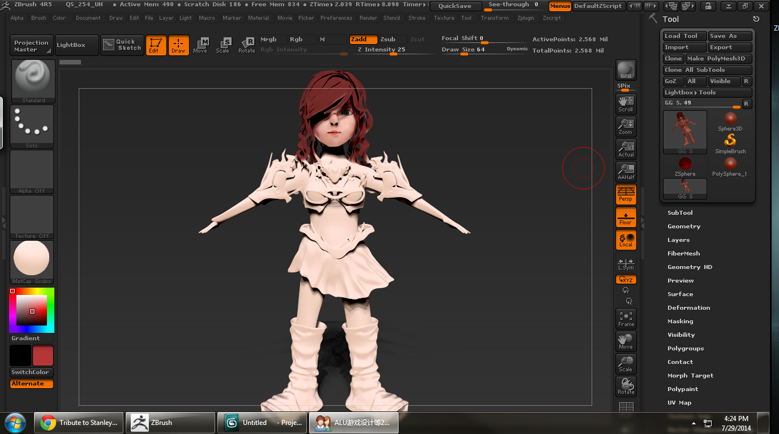Open the MatCap material selector
Image resolution: width=779 pixels, height=434 pixels.
pyautogui.click(x=32, y=262)
